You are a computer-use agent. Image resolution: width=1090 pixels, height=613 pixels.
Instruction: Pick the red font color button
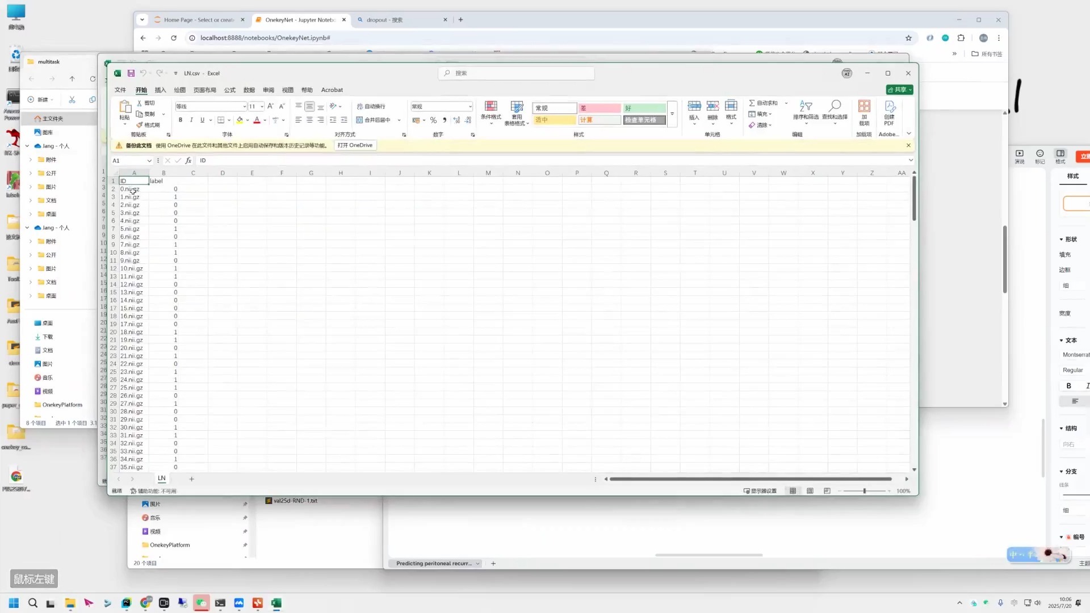click(257, 120)
